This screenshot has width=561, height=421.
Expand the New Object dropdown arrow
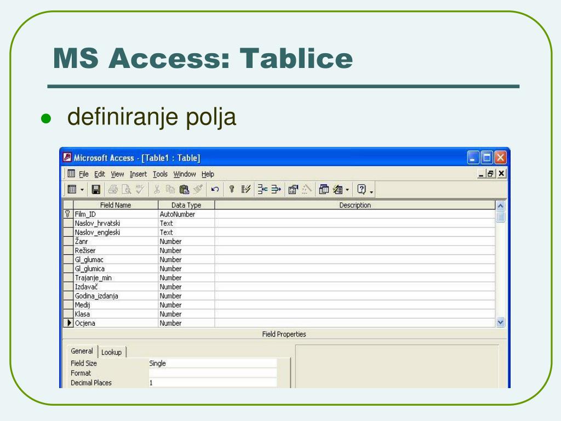[347, 189]
